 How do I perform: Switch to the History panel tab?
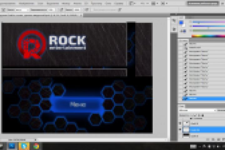183,41
